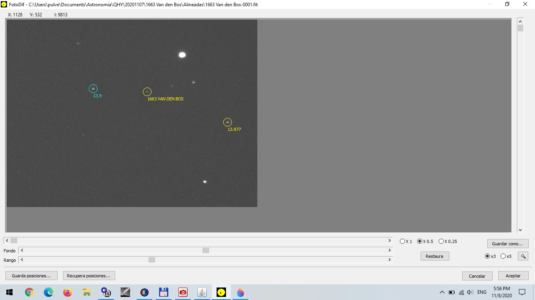Open the notification center icon

click(x=522, y=292)
